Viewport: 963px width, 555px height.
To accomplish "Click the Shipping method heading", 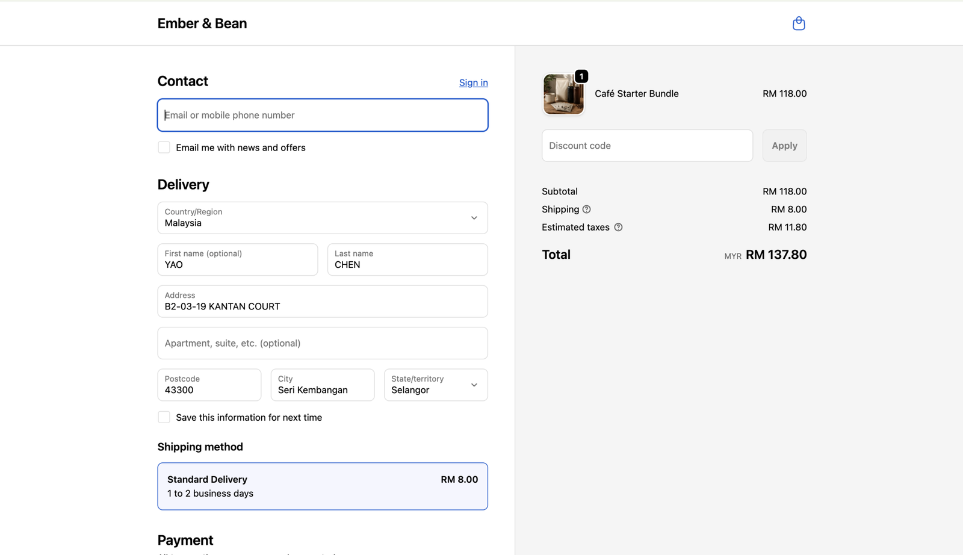I will (200, 447).
